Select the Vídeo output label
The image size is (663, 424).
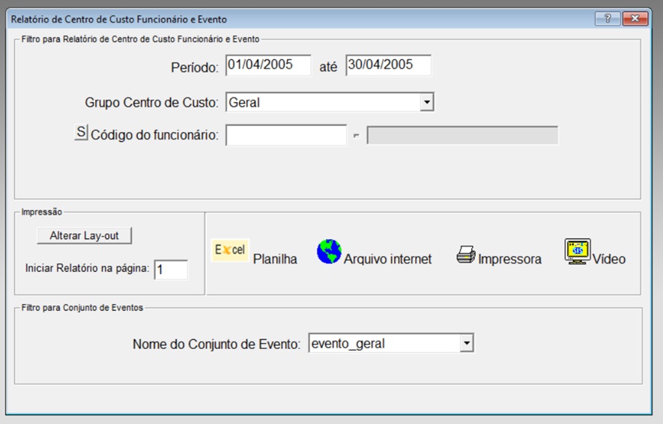tap(608, 258)
